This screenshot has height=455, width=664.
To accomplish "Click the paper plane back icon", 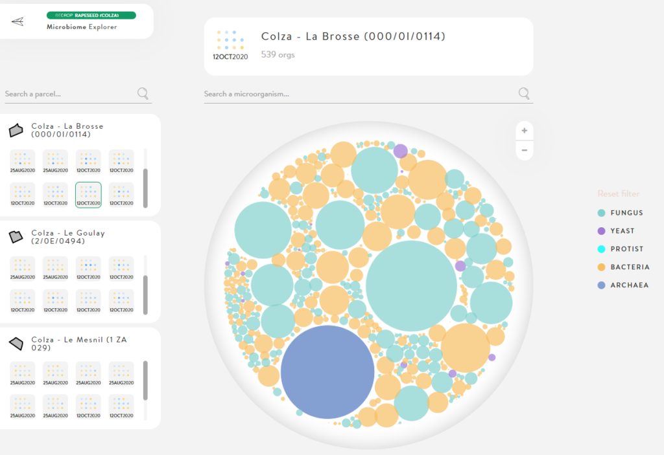I will (18, 21).
